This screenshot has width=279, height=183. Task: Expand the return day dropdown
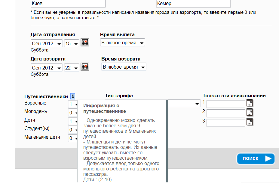pyautogui.click(x=72, y=68)
